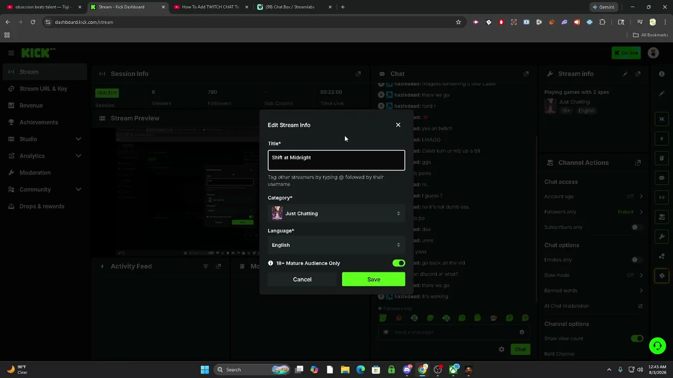This screenshot has height=378, width=673.
Task: Open the Achievements page
Action: pos(45,122)
